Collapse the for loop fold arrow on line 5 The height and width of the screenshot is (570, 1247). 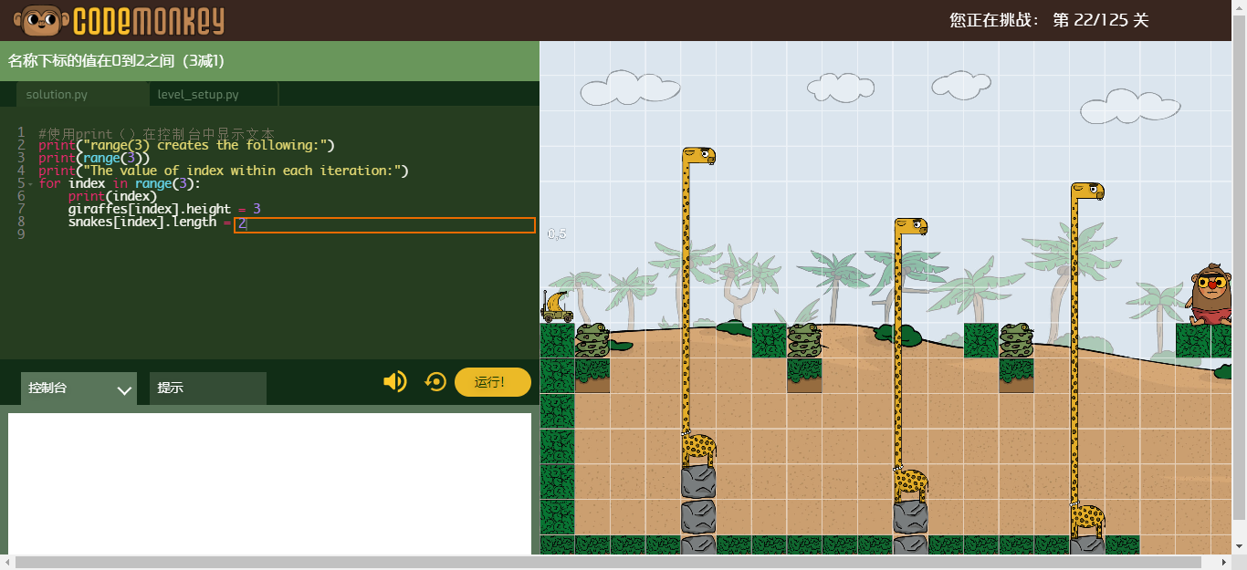(x=30, y=184)
